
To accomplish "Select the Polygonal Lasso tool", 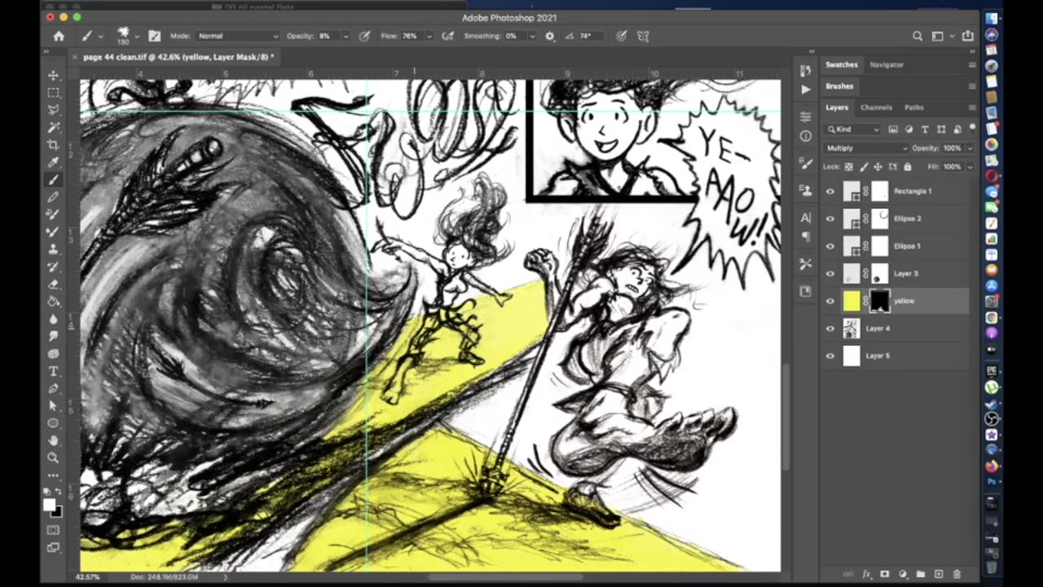I will pos(54,110).
